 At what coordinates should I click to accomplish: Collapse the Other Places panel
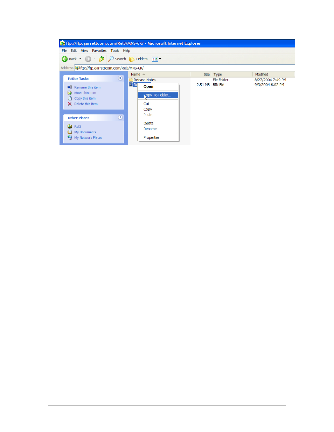(x=120, y=118)
